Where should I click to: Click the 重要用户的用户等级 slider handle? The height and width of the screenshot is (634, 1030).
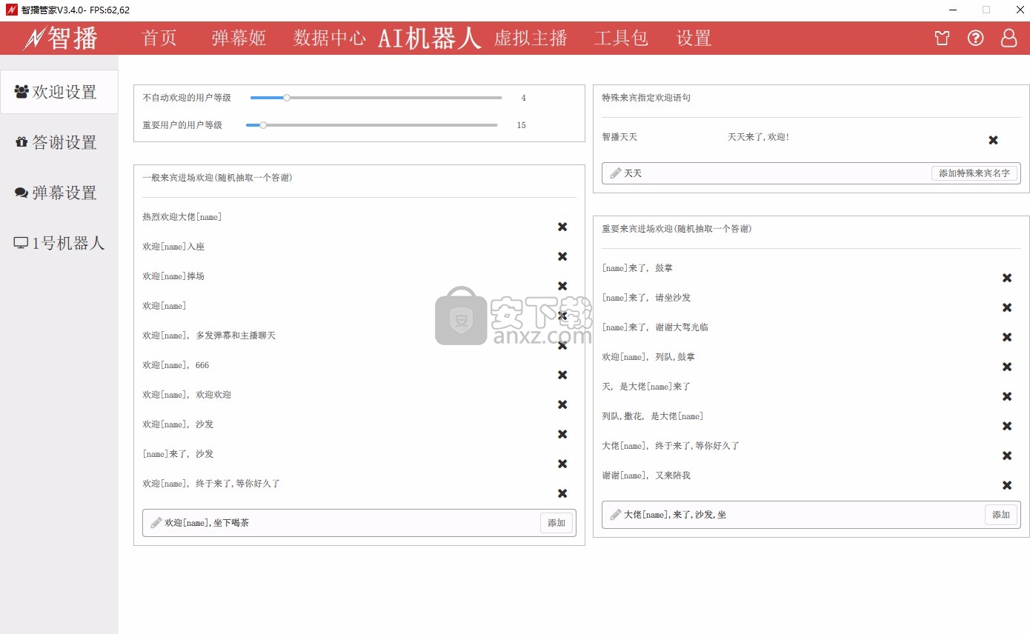click(x=263, y=125)
